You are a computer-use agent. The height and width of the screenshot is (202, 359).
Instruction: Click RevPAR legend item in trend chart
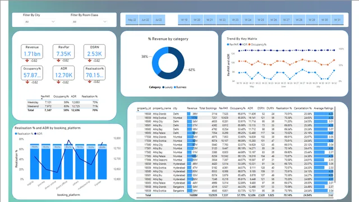(x=233, y=44)
